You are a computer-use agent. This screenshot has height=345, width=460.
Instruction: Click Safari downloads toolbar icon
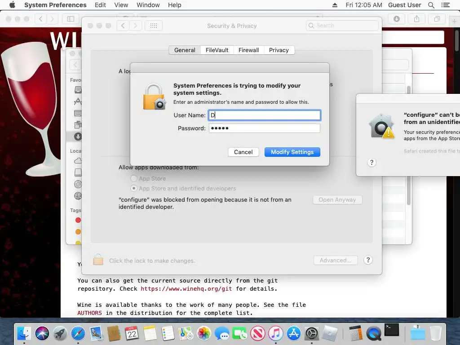click(396, 19)
